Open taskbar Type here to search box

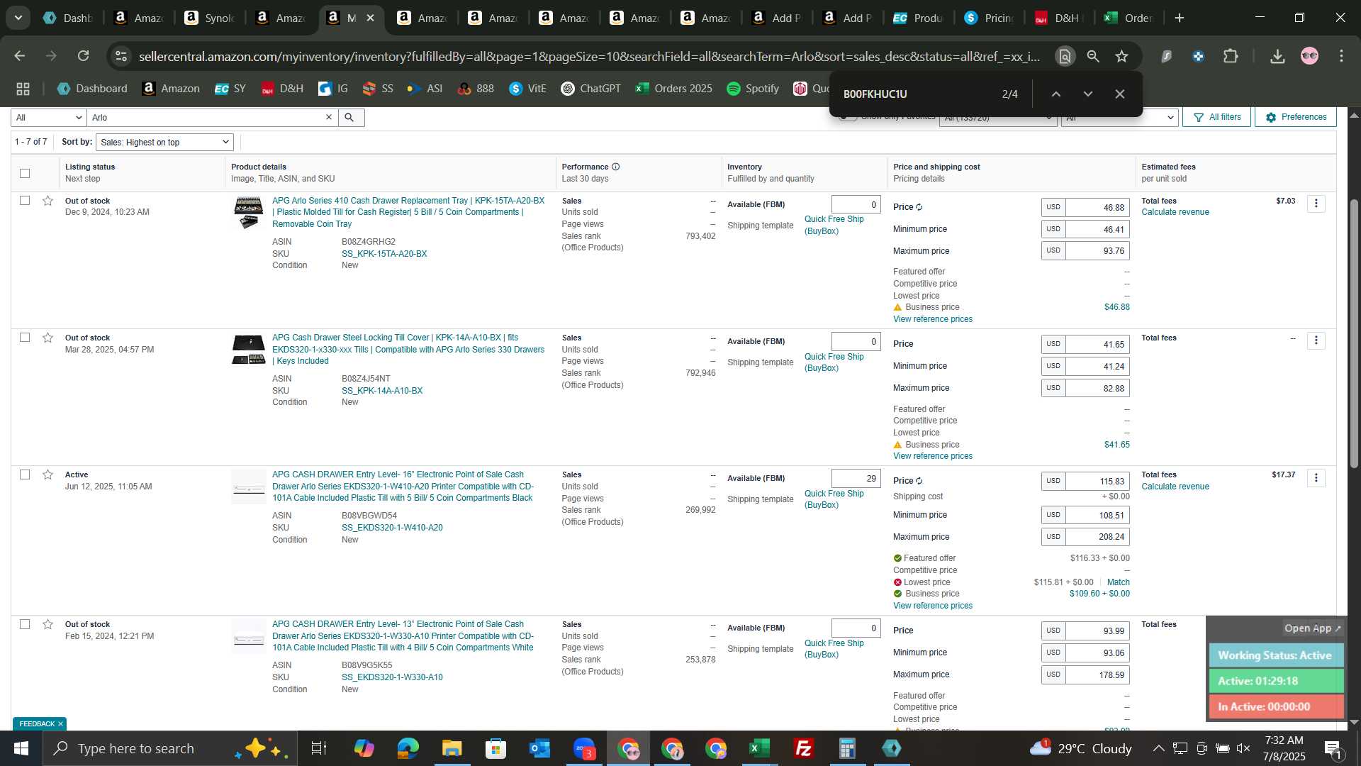[170, 748]
